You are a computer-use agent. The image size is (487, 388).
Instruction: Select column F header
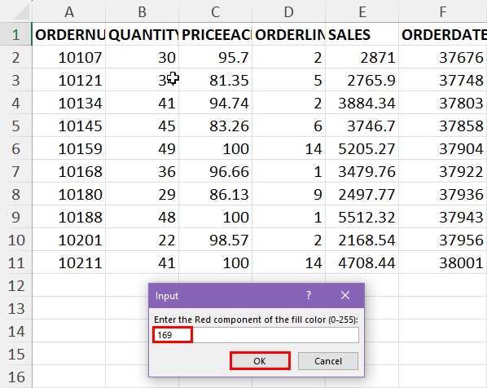443,11
